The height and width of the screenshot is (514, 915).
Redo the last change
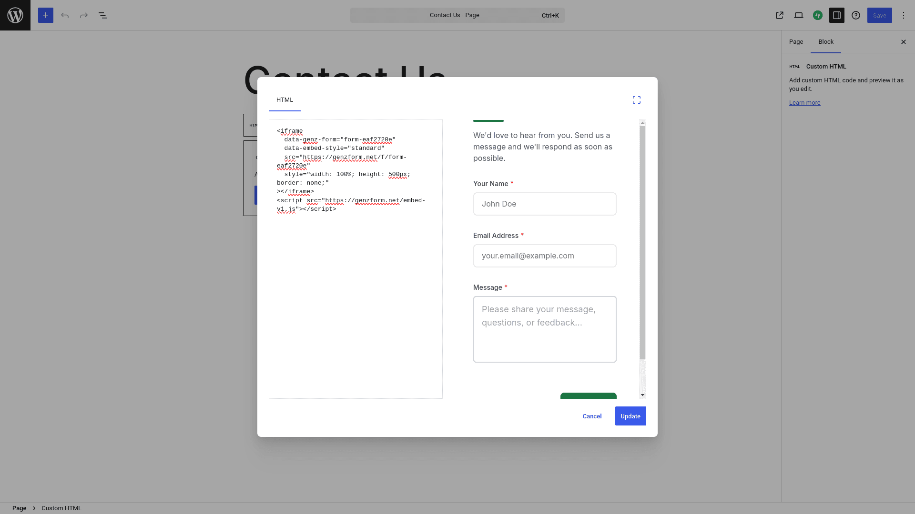tap(84, 15)
